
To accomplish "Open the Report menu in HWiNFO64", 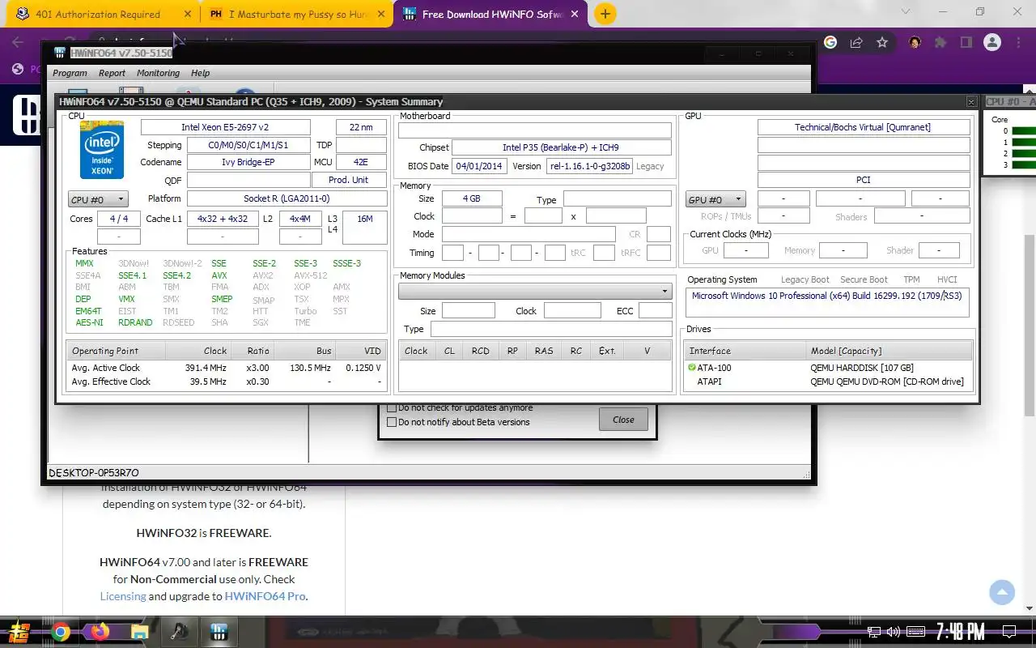I will (x=112, y=73).
